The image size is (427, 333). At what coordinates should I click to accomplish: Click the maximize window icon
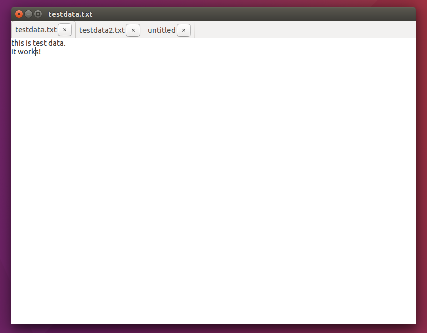click(37, 14)
